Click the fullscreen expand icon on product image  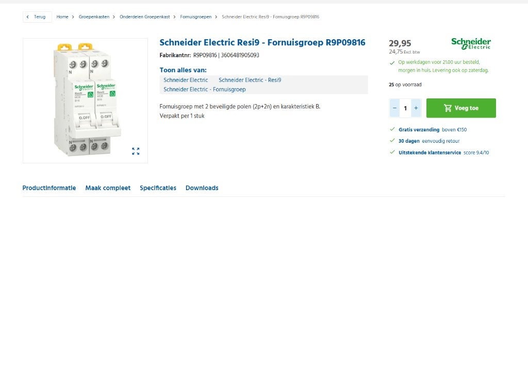coord(136,151)
